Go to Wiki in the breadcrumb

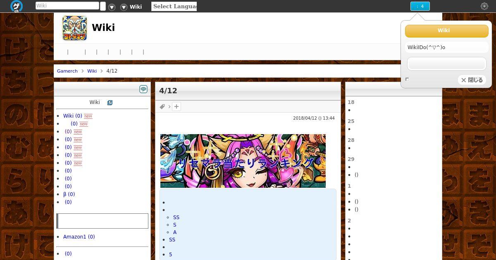92,71
